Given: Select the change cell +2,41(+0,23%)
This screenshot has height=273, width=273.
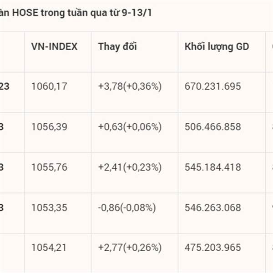Looking at the screenshot, I should (130, 167).
